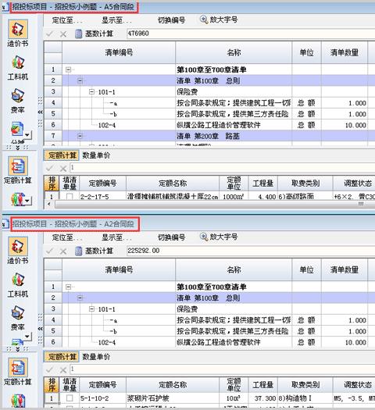This screenshot has height=410, width=375.
Task: Click 10.000 quantity cell in A5合同段 window
Action: tap(345, 125)
